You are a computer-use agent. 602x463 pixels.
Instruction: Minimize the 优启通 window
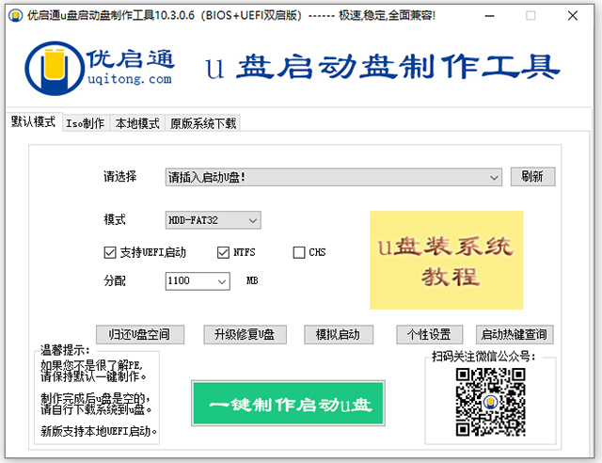click(x=489, y=16)
